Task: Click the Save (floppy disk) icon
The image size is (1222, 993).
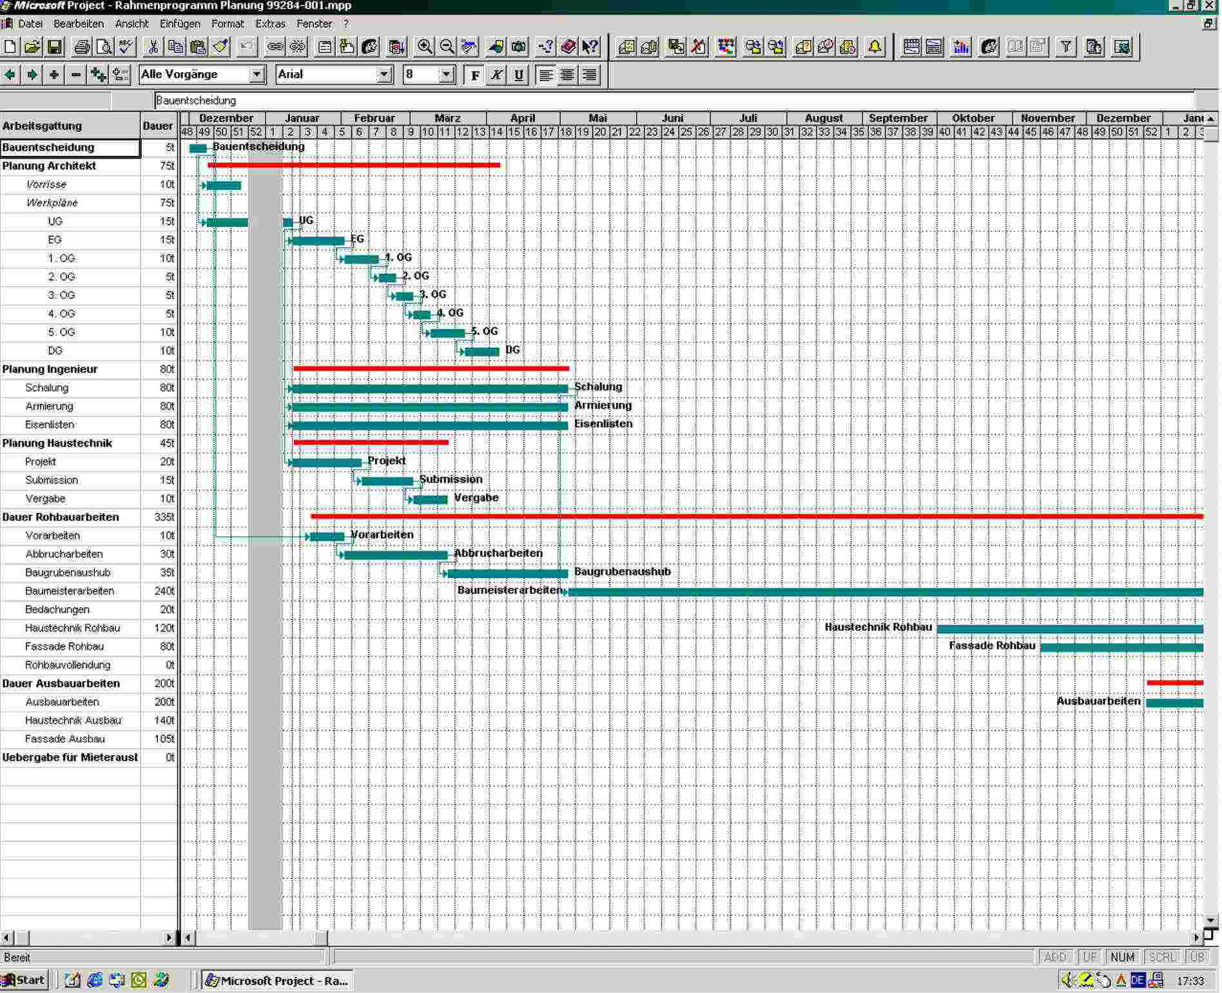Action: 55,47
